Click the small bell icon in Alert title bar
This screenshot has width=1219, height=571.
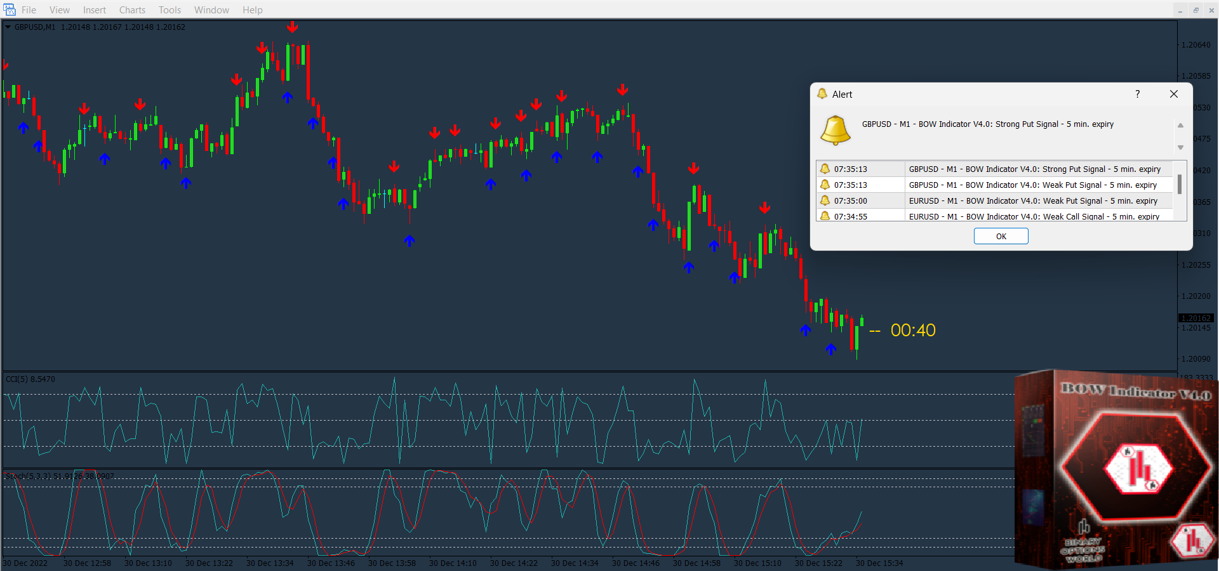point(822,94)
